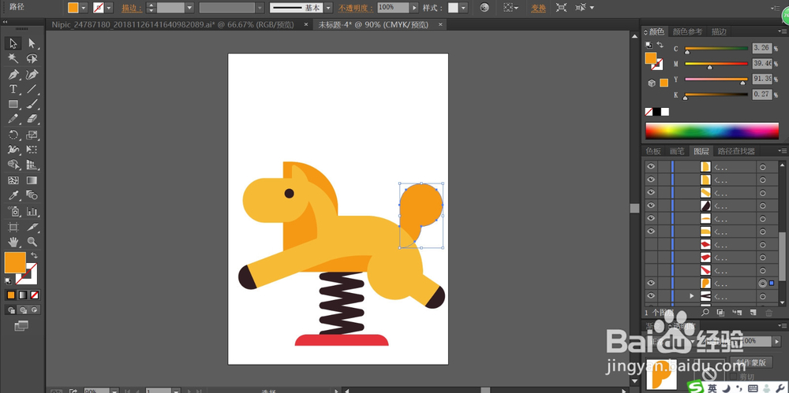
Task: Select the Free Transform tool
Action: (32, 150)
